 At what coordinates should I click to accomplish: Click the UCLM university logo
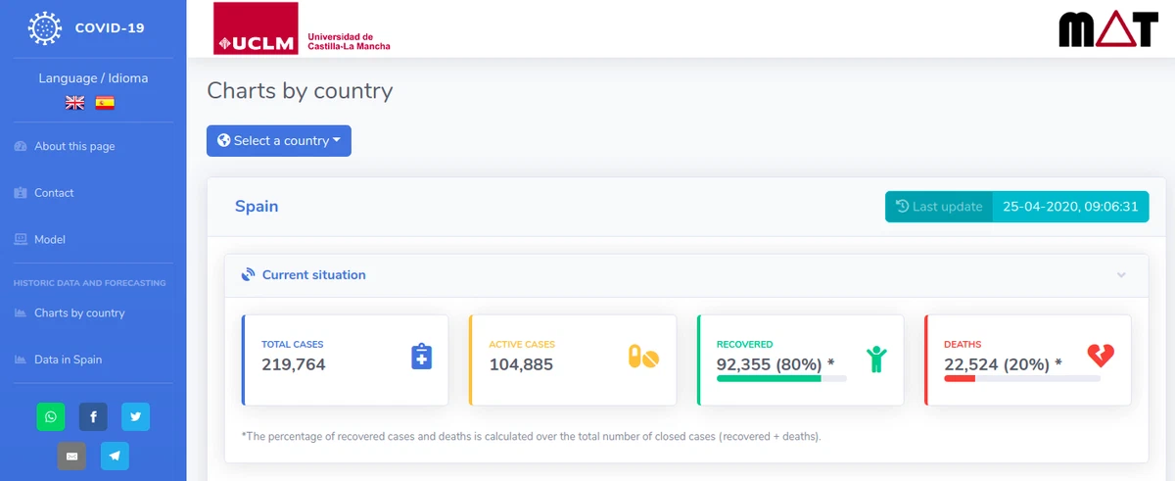(x=303, y=28)
